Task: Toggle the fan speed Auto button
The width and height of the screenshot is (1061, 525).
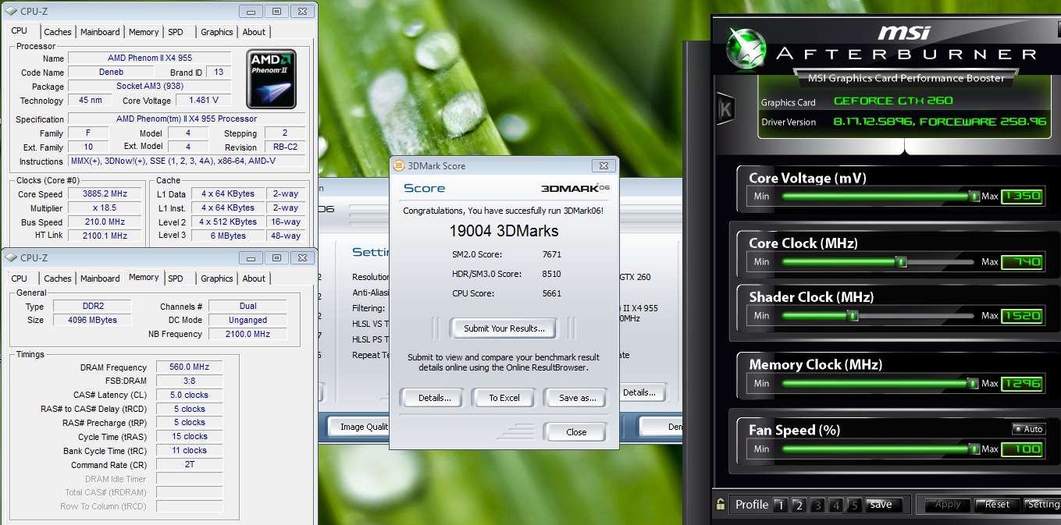Action: (x=1028, y=429)
